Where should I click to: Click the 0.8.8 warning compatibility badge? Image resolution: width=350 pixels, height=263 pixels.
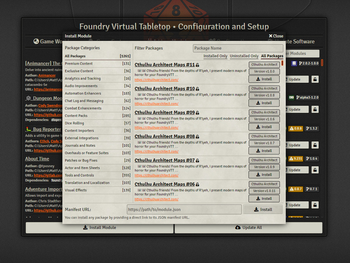[296, 129]
